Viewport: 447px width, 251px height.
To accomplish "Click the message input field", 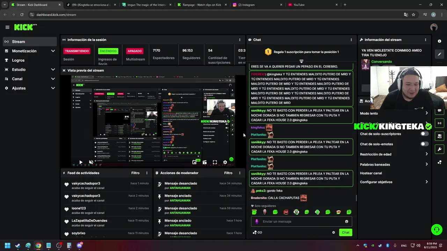I will (301, 221).
